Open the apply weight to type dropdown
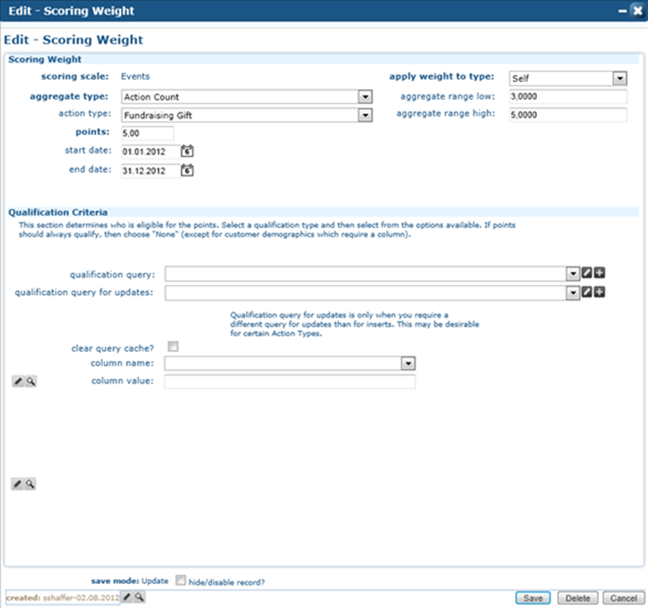The width and height of the screenshot is (648, 608). (x=620, y=78)
